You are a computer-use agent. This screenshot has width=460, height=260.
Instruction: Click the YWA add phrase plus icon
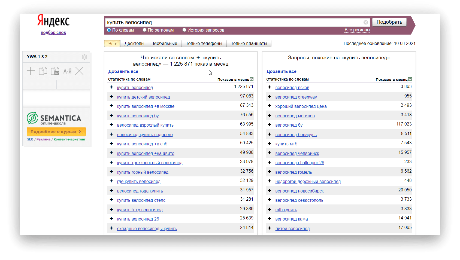point(31,71)
